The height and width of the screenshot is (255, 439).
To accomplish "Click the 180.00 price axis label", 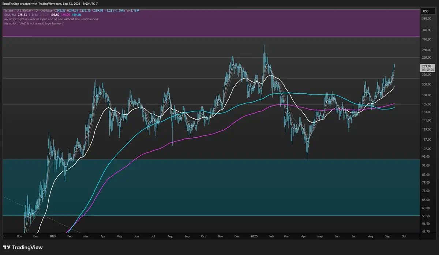I will pyautogui.click(x=427, y=96).
